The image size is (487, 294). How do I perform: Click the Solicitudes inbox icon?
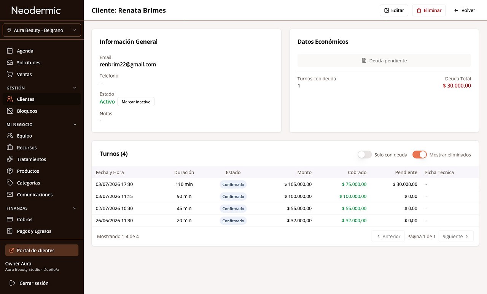click(x=10, y=63)
